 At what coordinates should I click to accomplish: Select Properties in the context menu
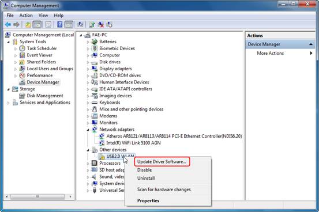[148, 200]
